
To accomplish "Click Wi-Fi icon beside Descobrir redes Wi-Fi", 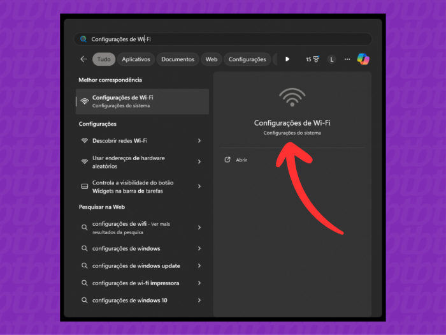I will pos(85,140).
